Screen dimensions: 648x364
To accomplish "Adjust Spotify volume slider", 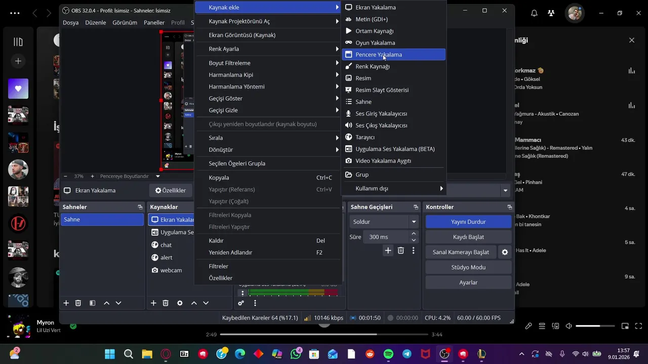I will coord(595,326).
